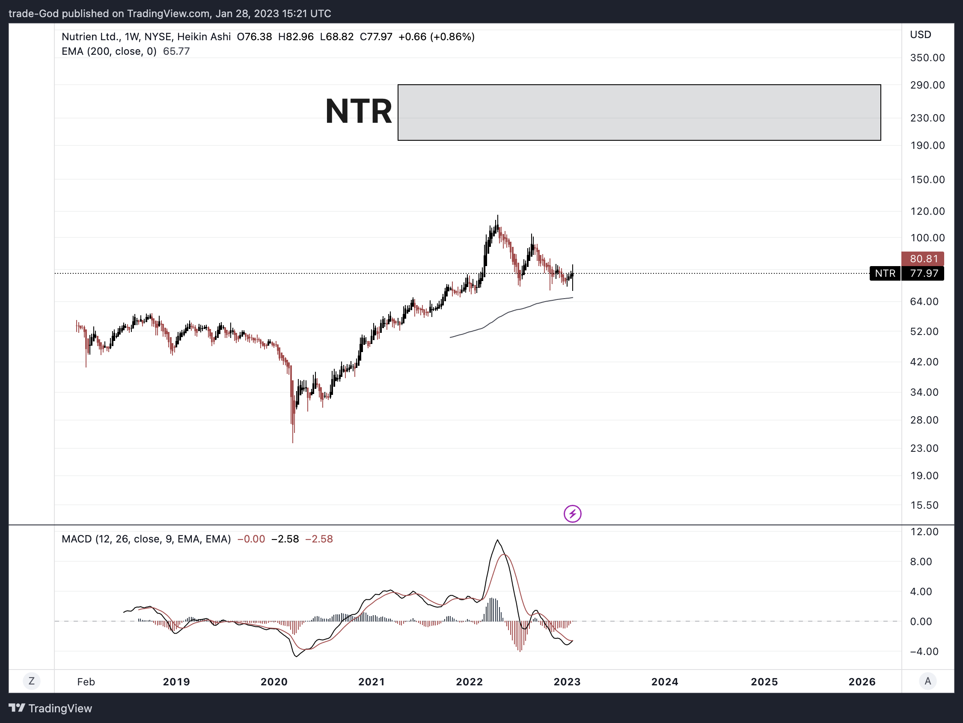Click the USD currency label

[920, 34]
